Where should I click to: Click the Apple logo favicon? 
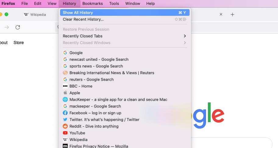(65, 93)
